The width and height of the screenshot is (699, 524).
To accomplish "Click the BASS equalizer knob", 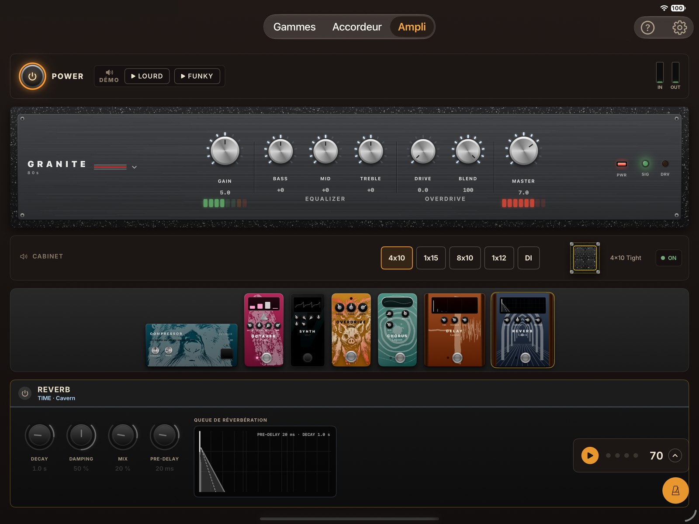I will click(x=280, y=151).
